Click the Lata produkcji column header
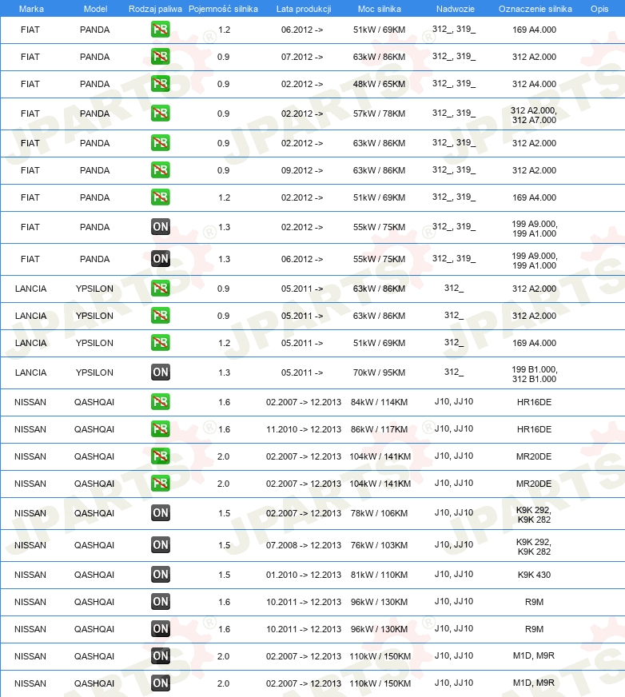625x697 pixels. coord(304,9)
